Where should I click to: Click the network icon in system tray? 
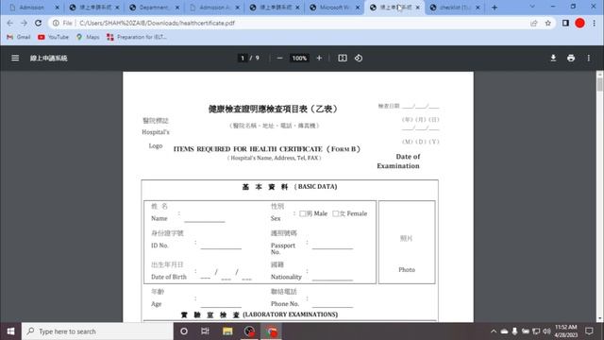[x=536, y=331]
